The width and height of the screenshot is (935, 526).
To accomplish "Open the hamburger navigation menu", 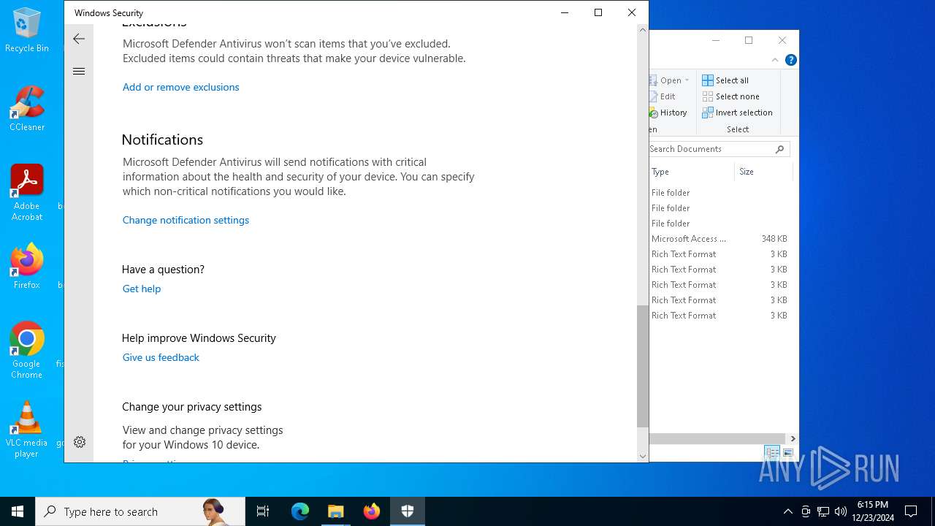I will (79, 71).
